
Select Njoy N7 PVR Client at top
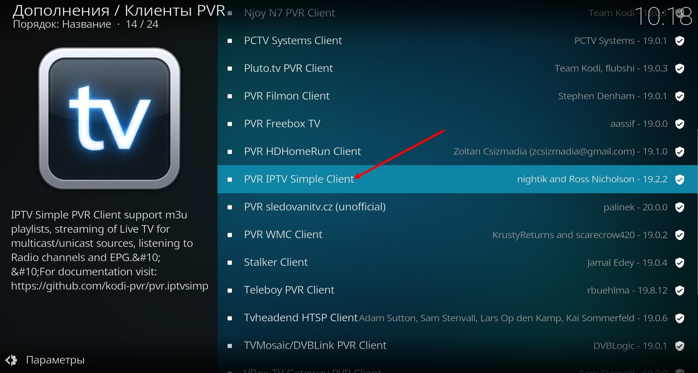(x=458, y=13)
